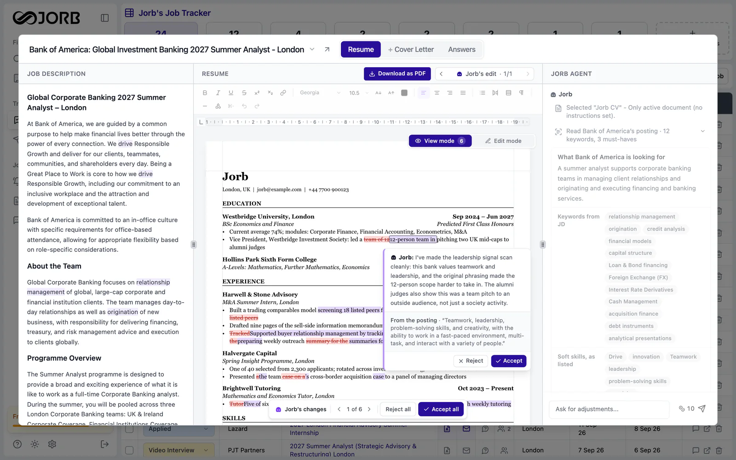Redo the last resume edit
The image size is (736, 460).
click(x=257, y=106)
